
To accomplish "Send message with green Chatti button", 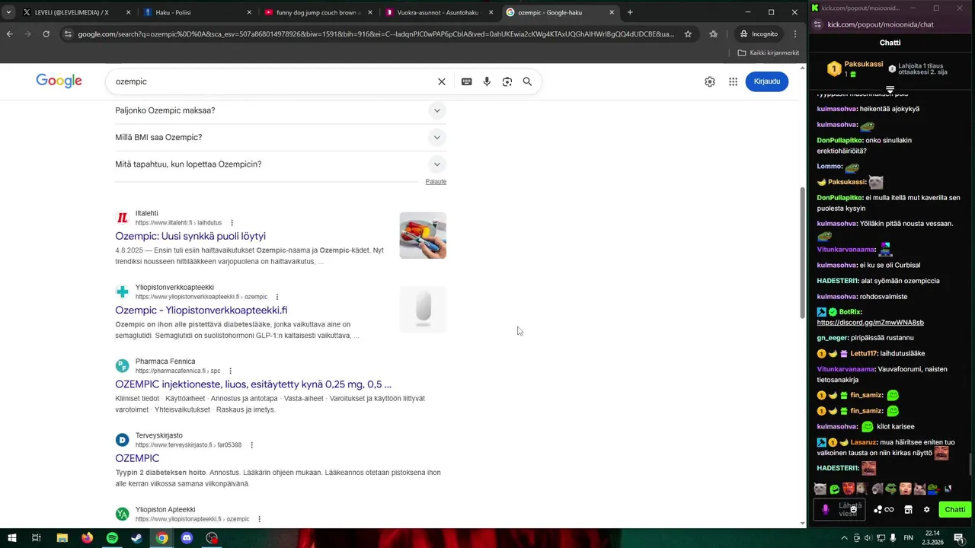I will (x=954, y=510).
